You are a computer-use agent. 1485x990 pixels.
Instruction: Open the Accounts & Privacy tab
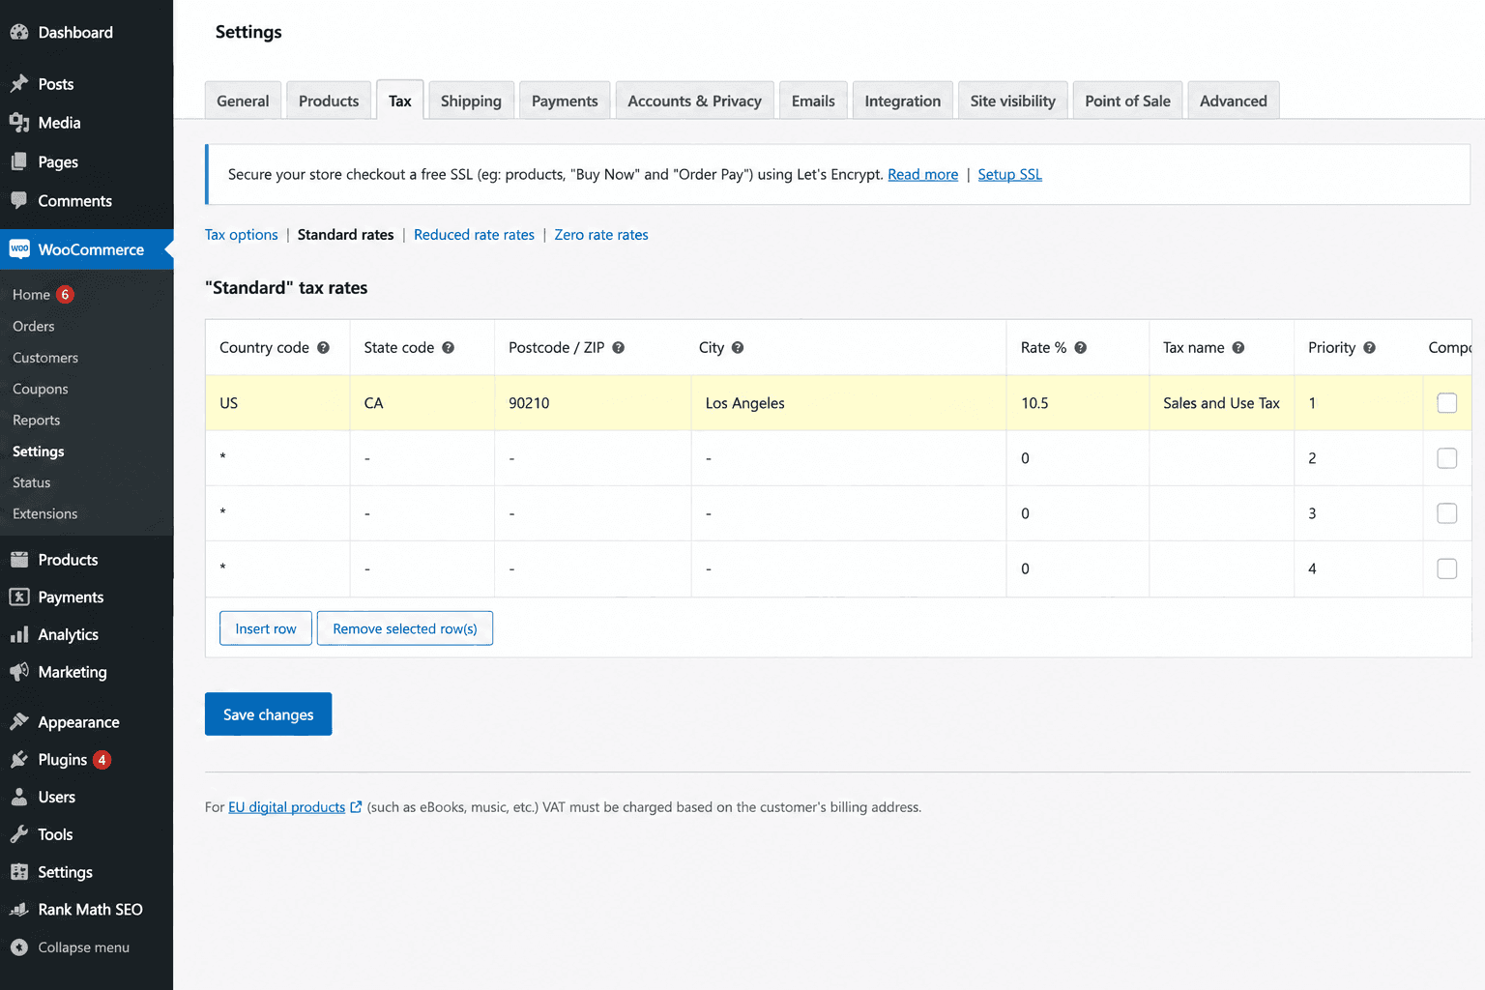pyautogui.click(x=694, y=101)
